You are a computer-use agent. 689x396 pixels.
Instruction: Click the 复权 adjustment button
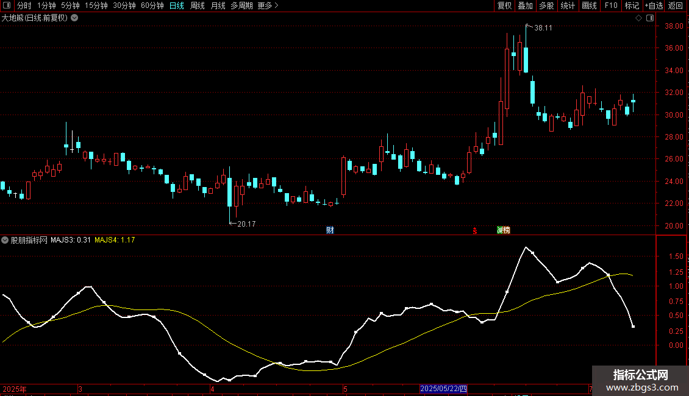point(504,5)
